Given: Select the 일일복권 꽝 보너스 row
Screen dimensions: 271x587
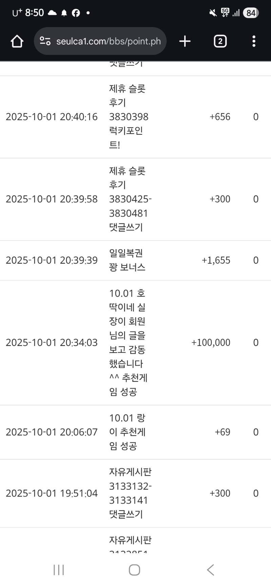Looking at the screenshot, I should click(127, 260).
